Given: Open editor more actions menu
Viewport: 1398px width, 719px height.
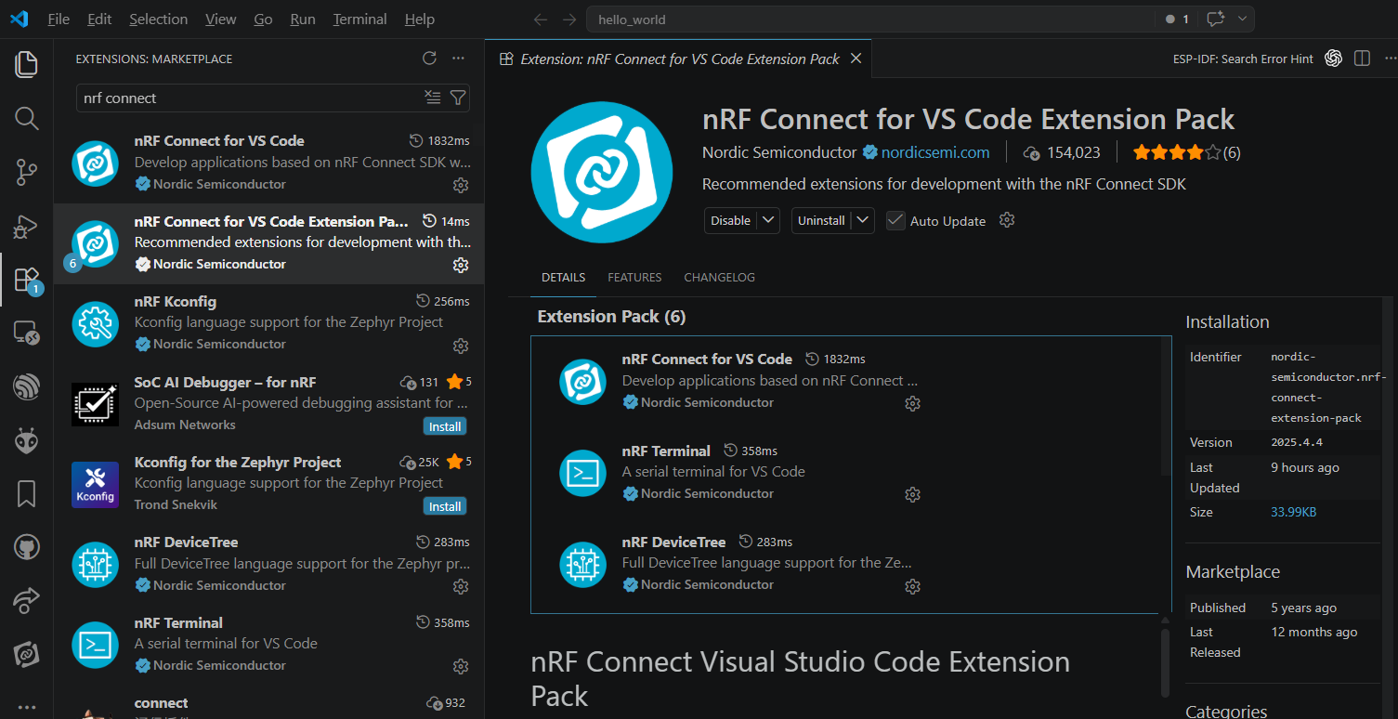Looking at the screenshot, I should 1389,59.
